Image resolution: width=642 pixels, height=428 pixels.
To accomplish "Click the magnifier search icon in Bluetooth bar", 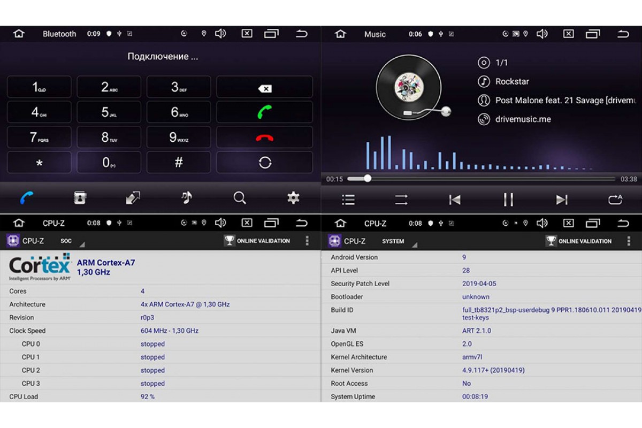I will point(240,198).
